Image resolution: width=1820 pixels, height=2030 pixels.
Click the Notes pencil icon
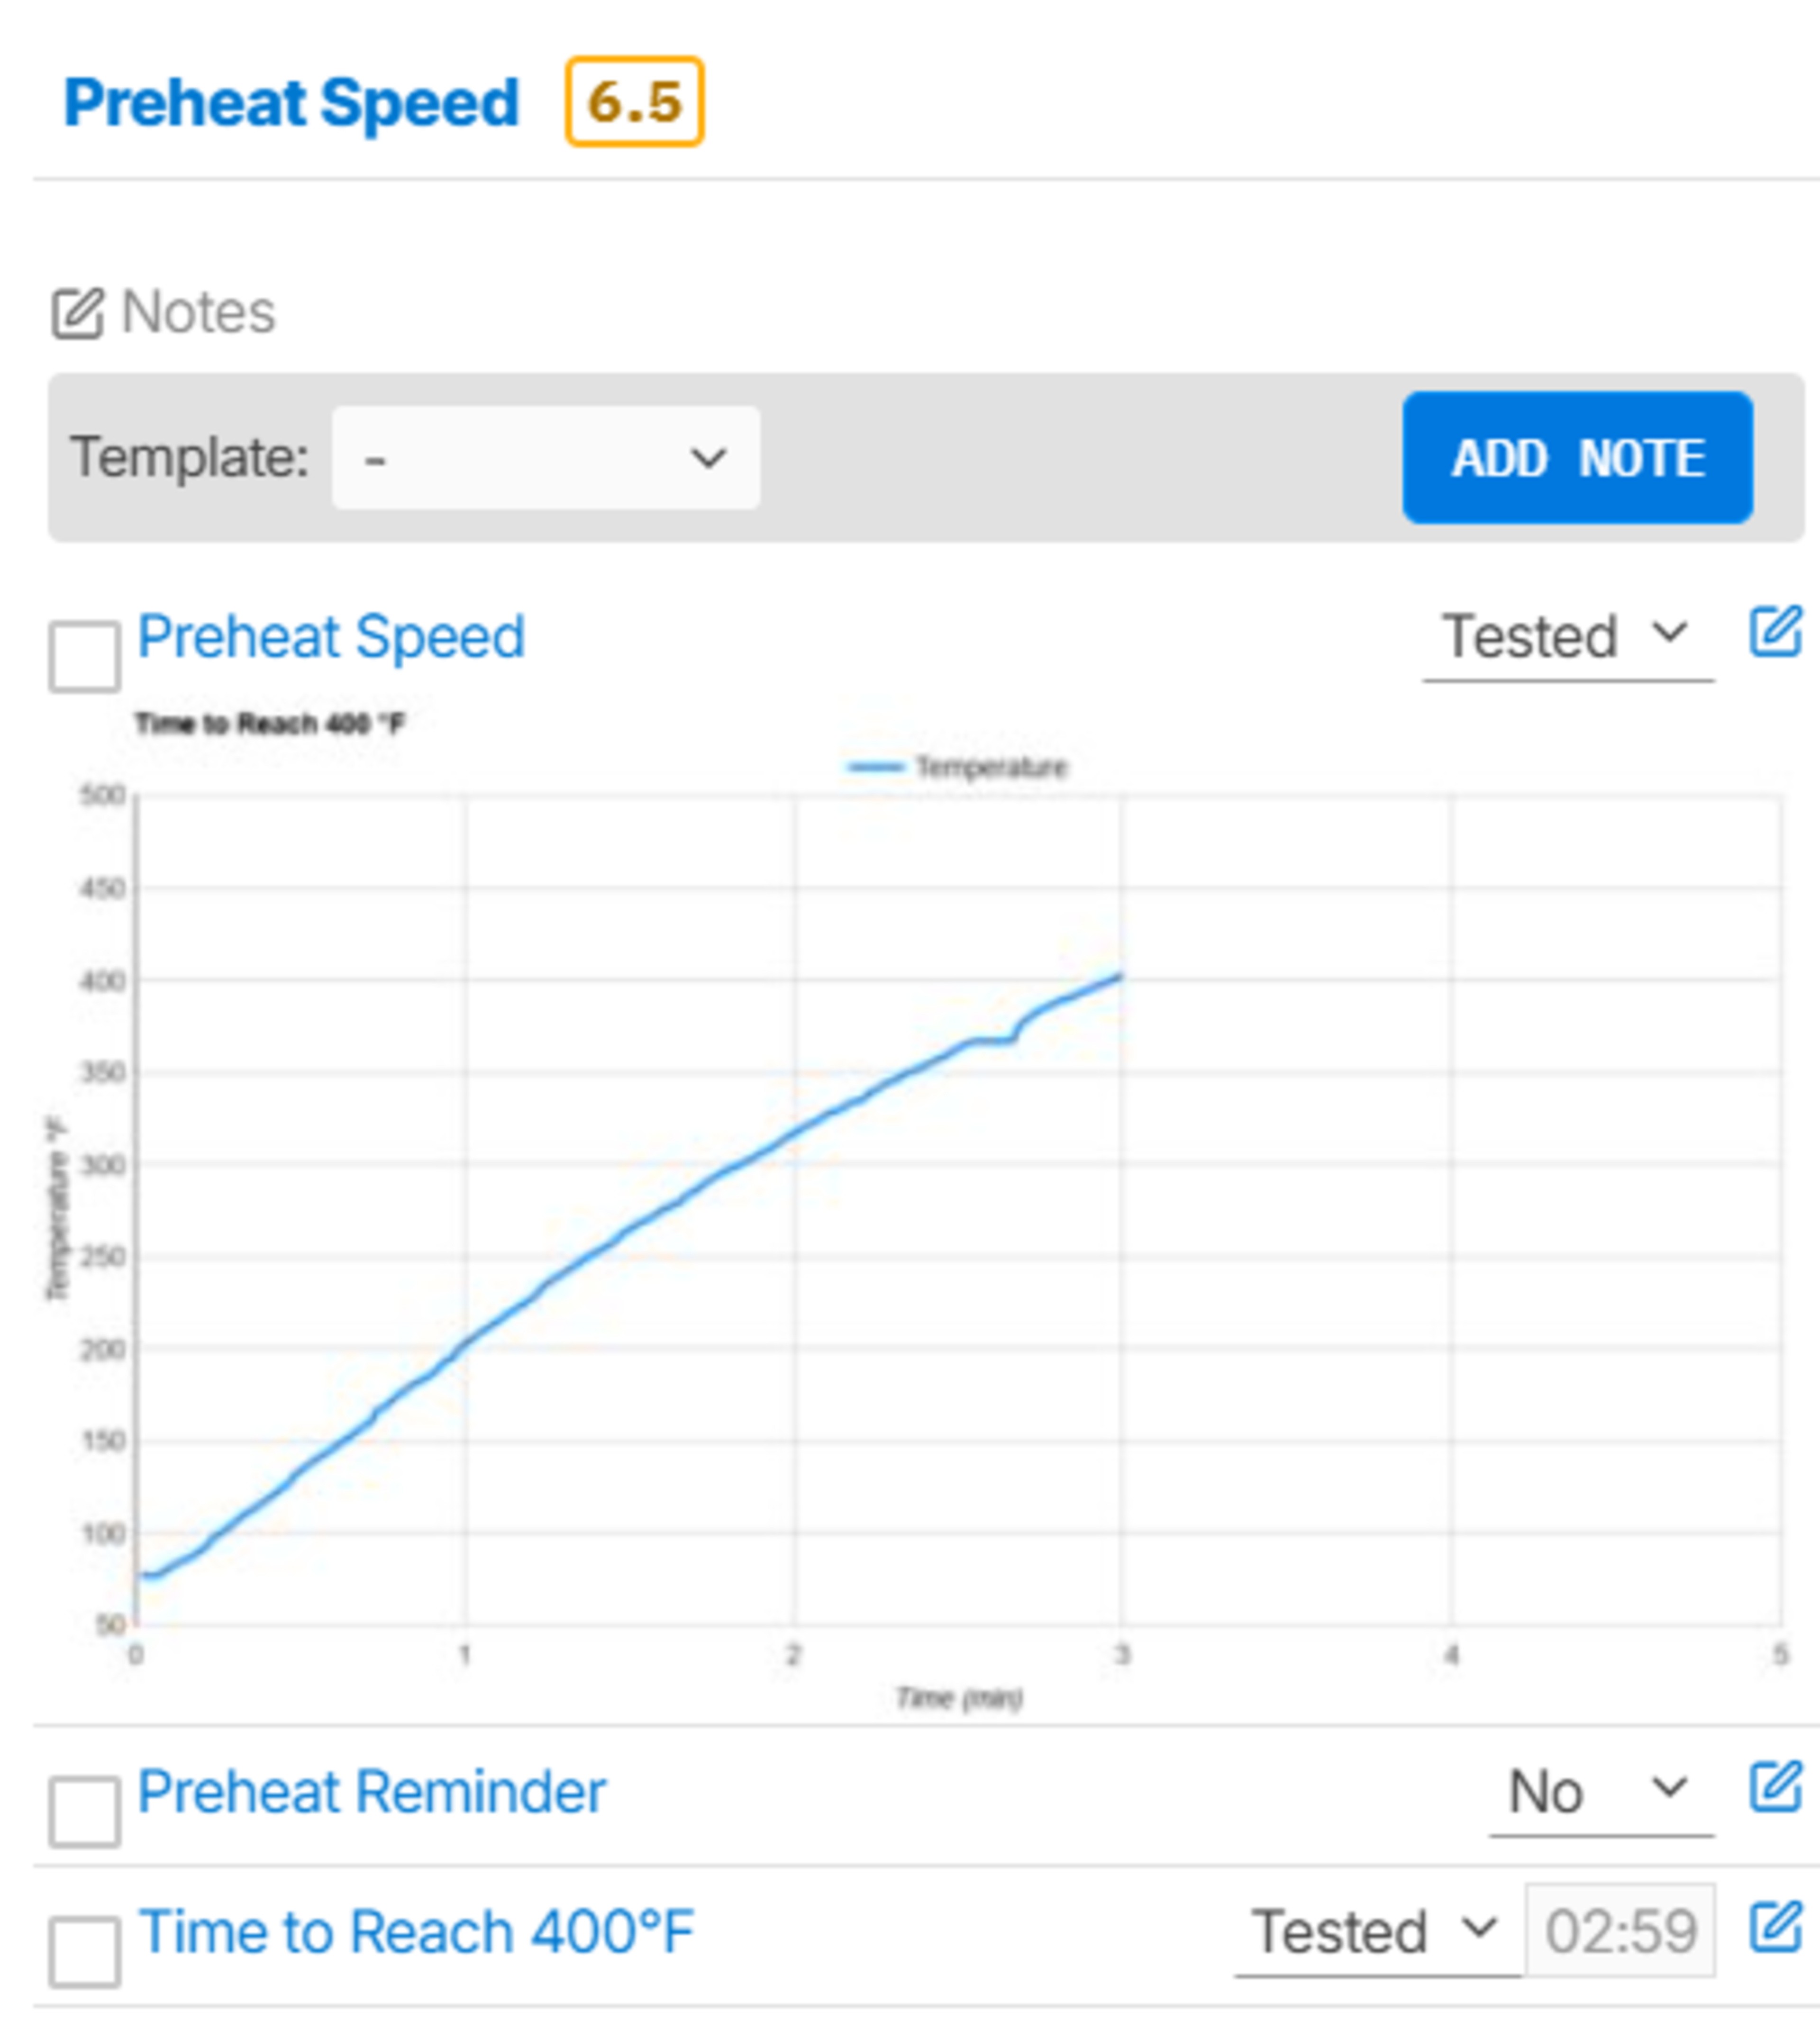point(77,314)
